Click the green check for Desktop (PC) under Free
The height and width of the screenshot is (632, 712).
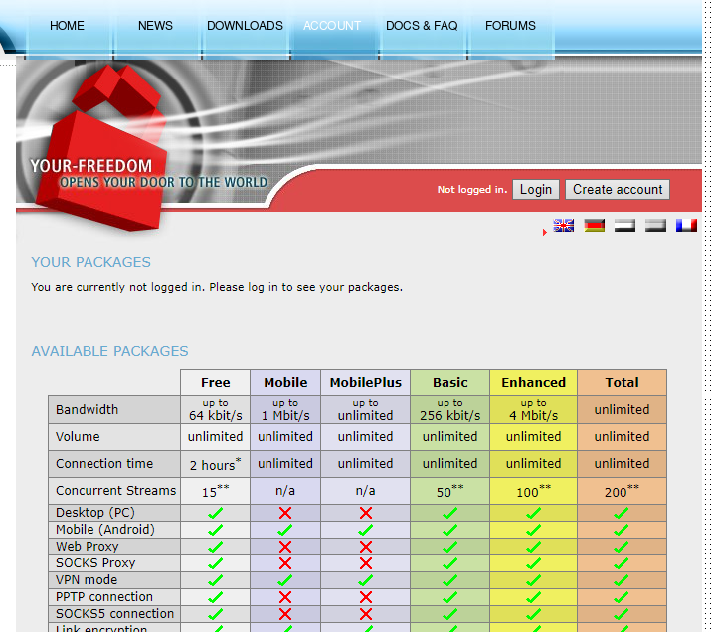(x=215, y=513)
